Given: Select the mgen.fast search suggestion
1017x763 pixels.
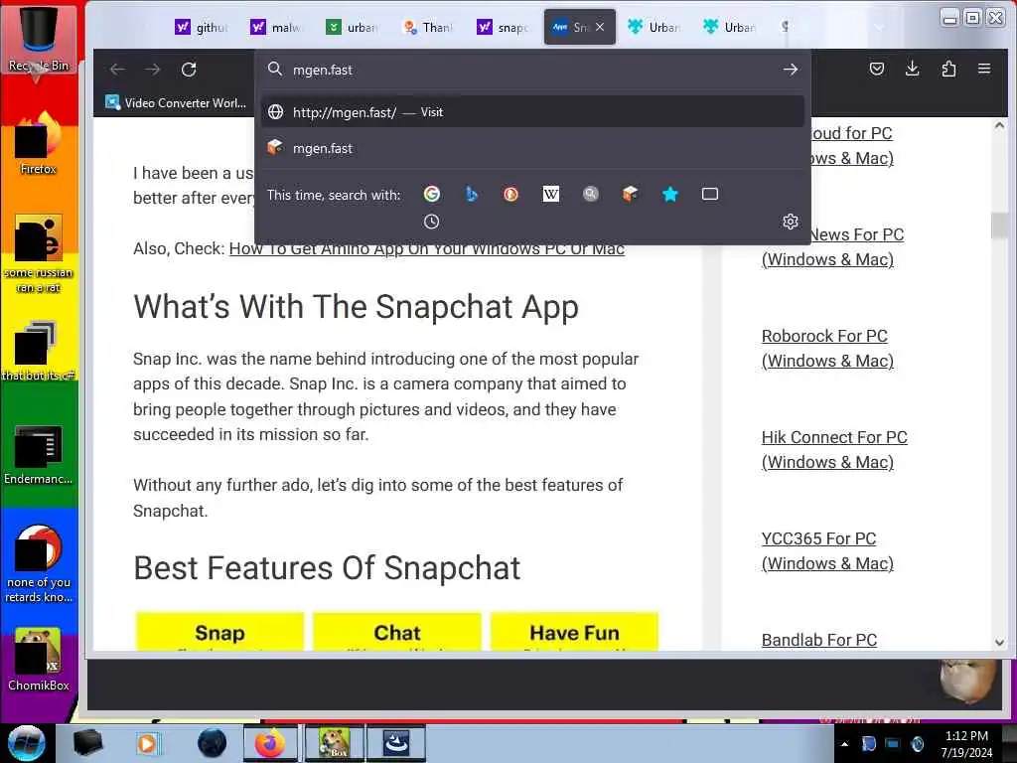Looking at the screenshot, I should coord(532,148).
